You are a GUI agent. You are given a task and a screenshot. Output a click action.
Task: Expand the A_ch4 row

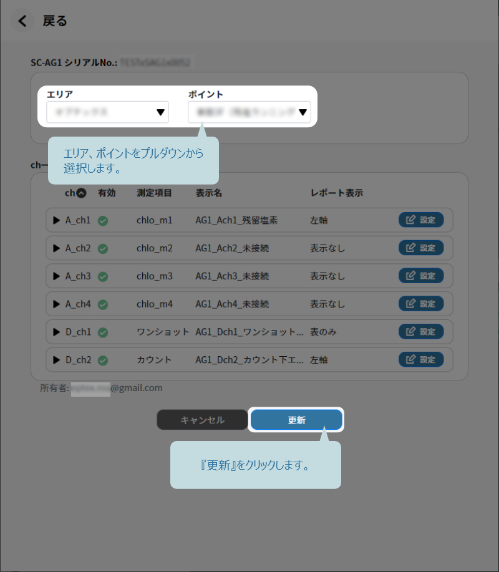tap(56, 304)
